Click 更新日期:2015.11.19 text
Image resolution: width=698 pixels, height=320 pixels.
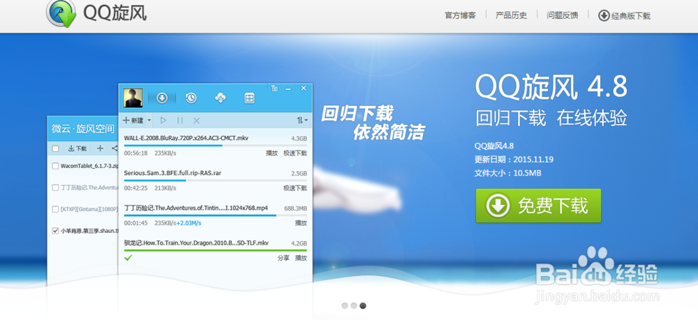pyautogui.click(x=514, y=160)
